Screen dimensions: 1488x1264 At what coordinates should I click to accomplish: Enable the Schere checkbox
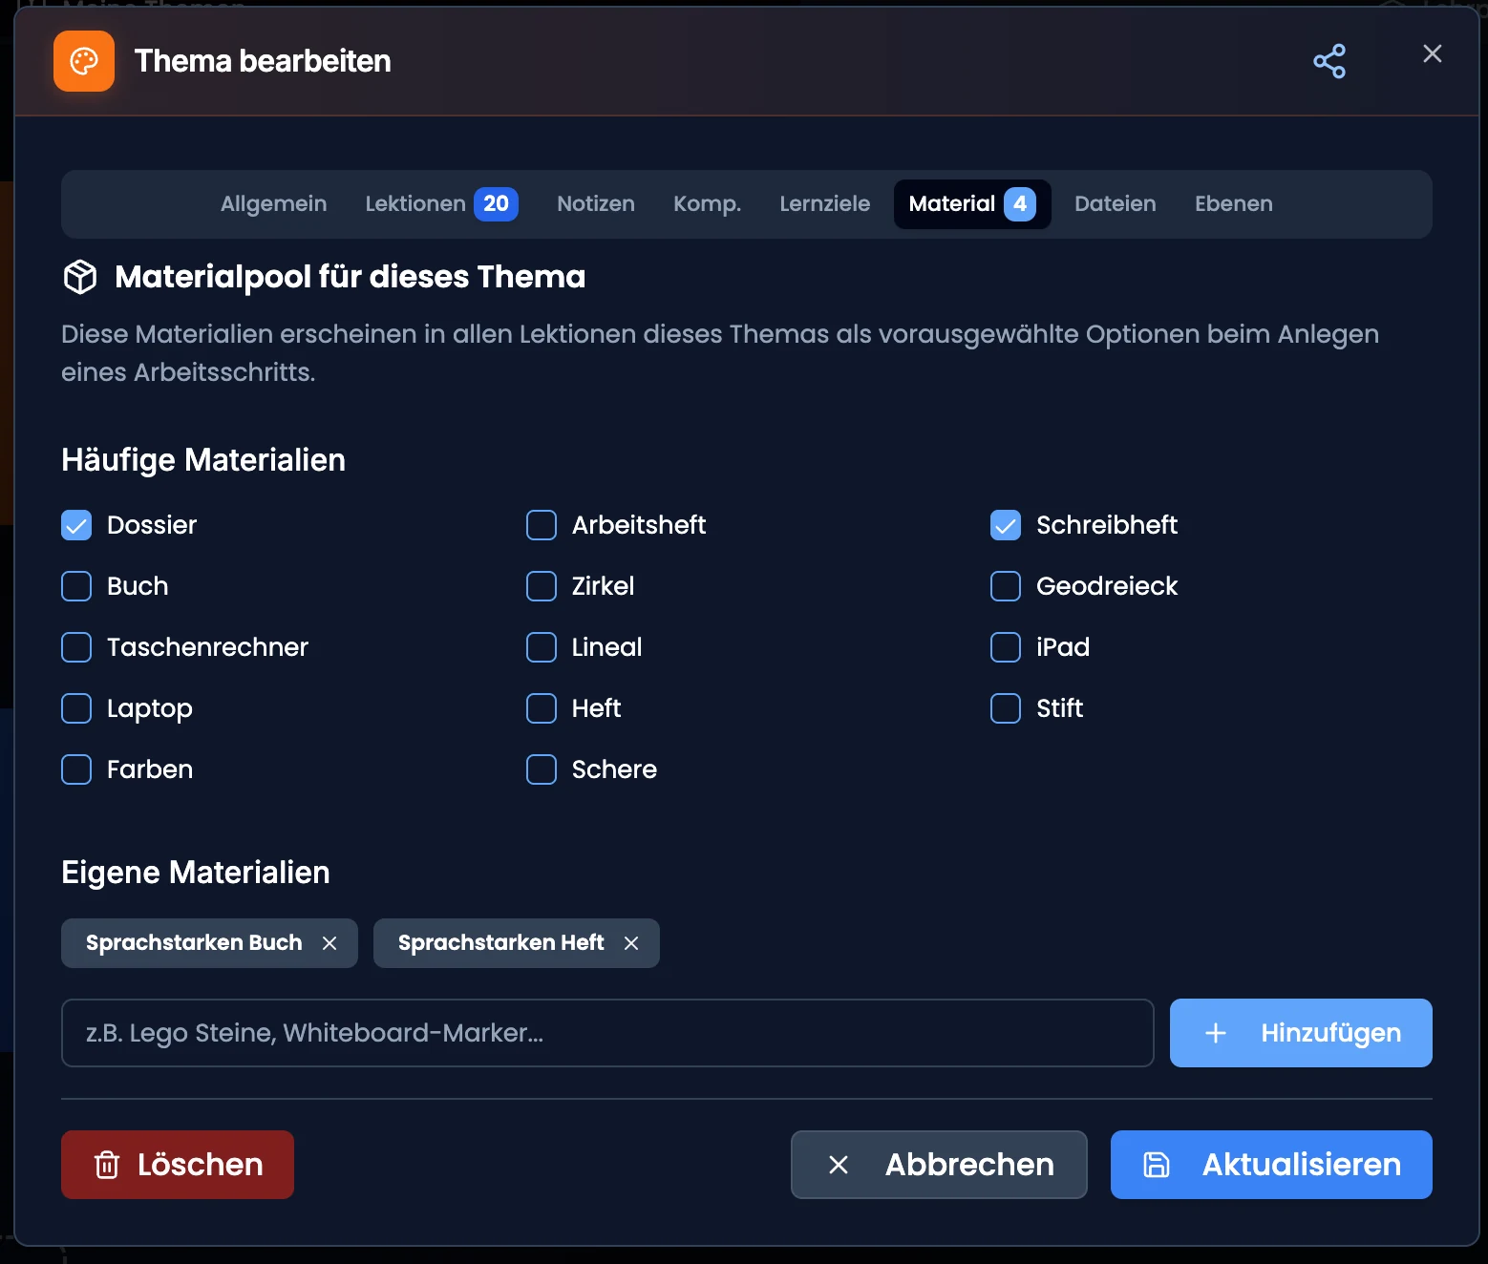coord(542,769)
